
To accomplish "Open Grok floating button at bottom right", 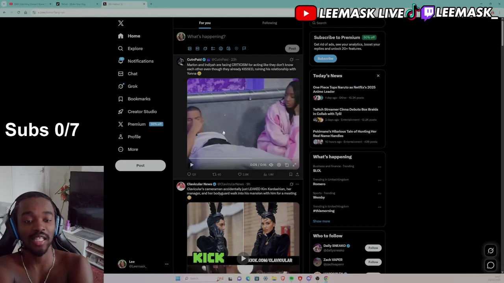I will coord(491,251).
